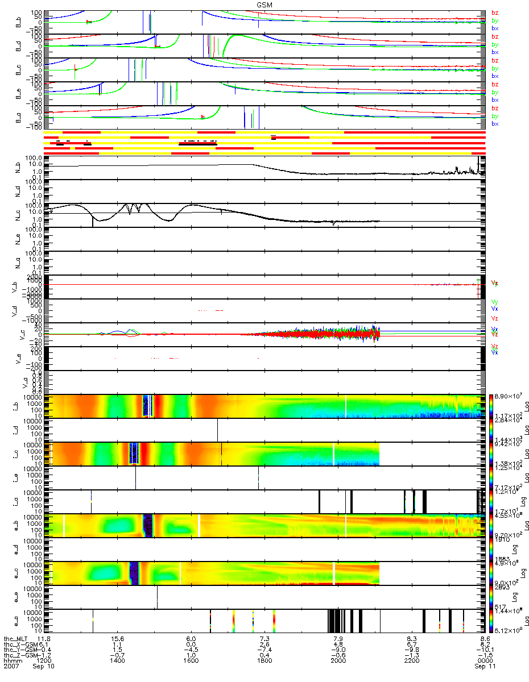529x682 pixels.
Task: Click the e_b spectrogram color bar
Action: [x=491, y=525]
